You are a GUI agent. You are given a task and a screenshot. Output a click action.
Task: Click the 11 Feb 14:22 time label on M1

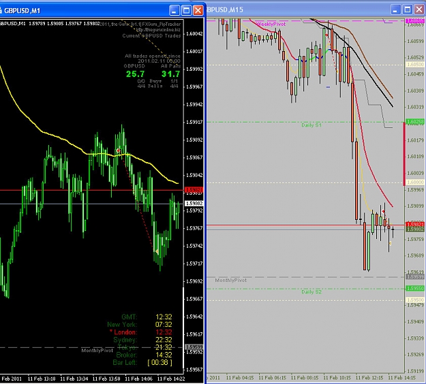point(171,379)
